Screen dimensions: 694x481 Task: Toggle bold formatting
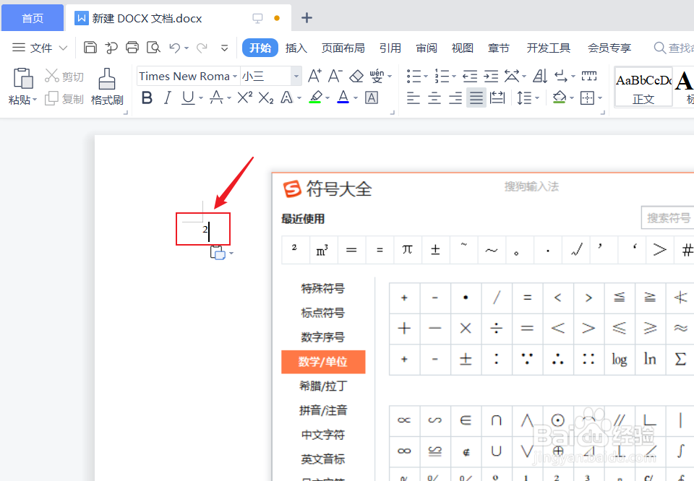147,97
